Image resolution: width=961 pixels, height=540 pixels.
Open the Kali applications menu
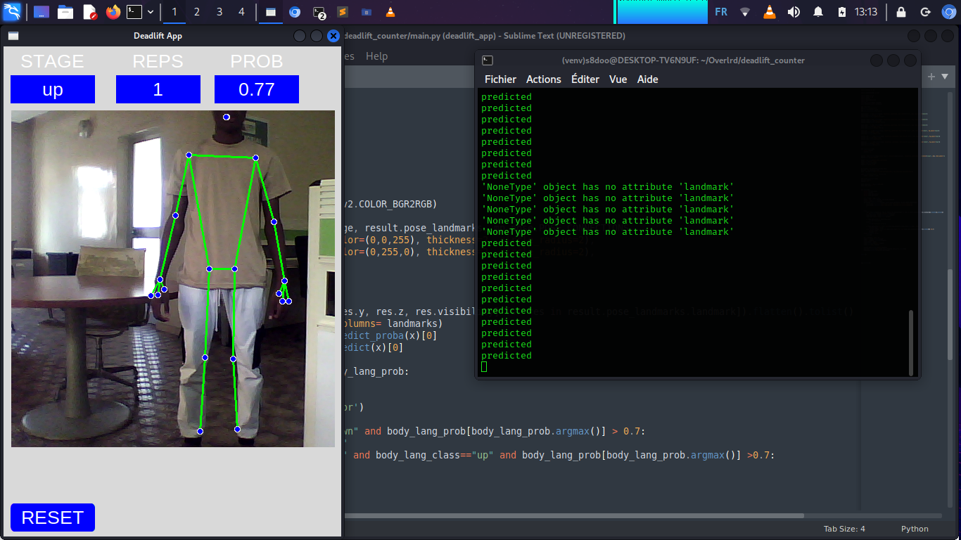(x=12, y=11)
